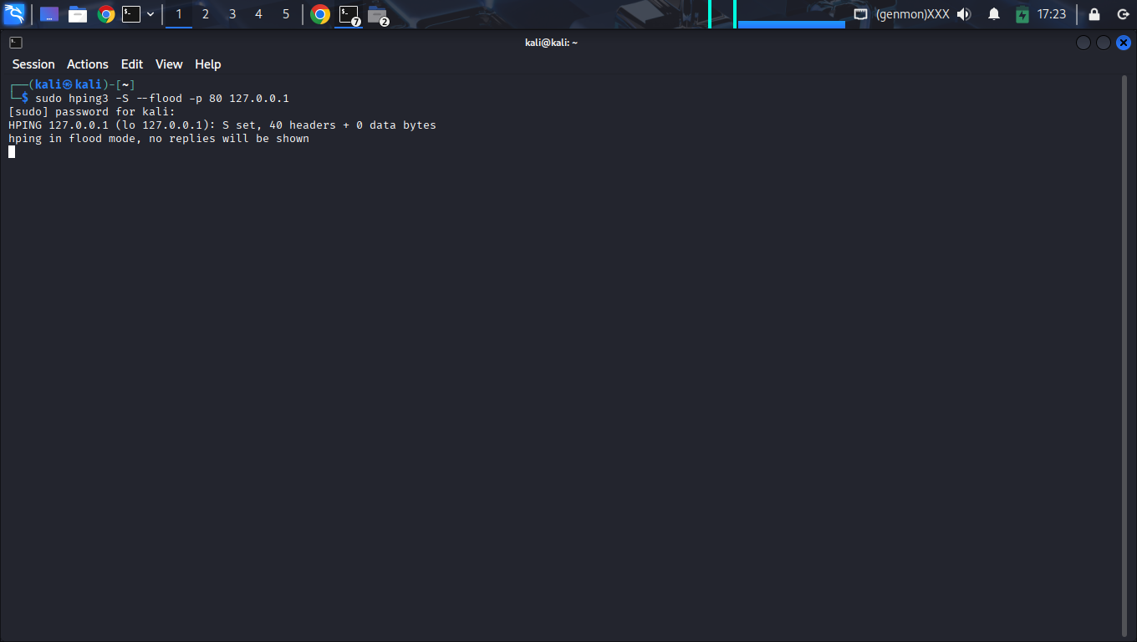Screen dimensions: 1137x642
Task: Click the network Ethernet status icon
Action: (x=860, y=14)
